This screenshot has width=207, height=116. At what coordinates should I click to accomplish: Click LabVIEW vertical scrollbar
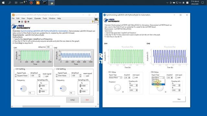[x=98, y=64]
